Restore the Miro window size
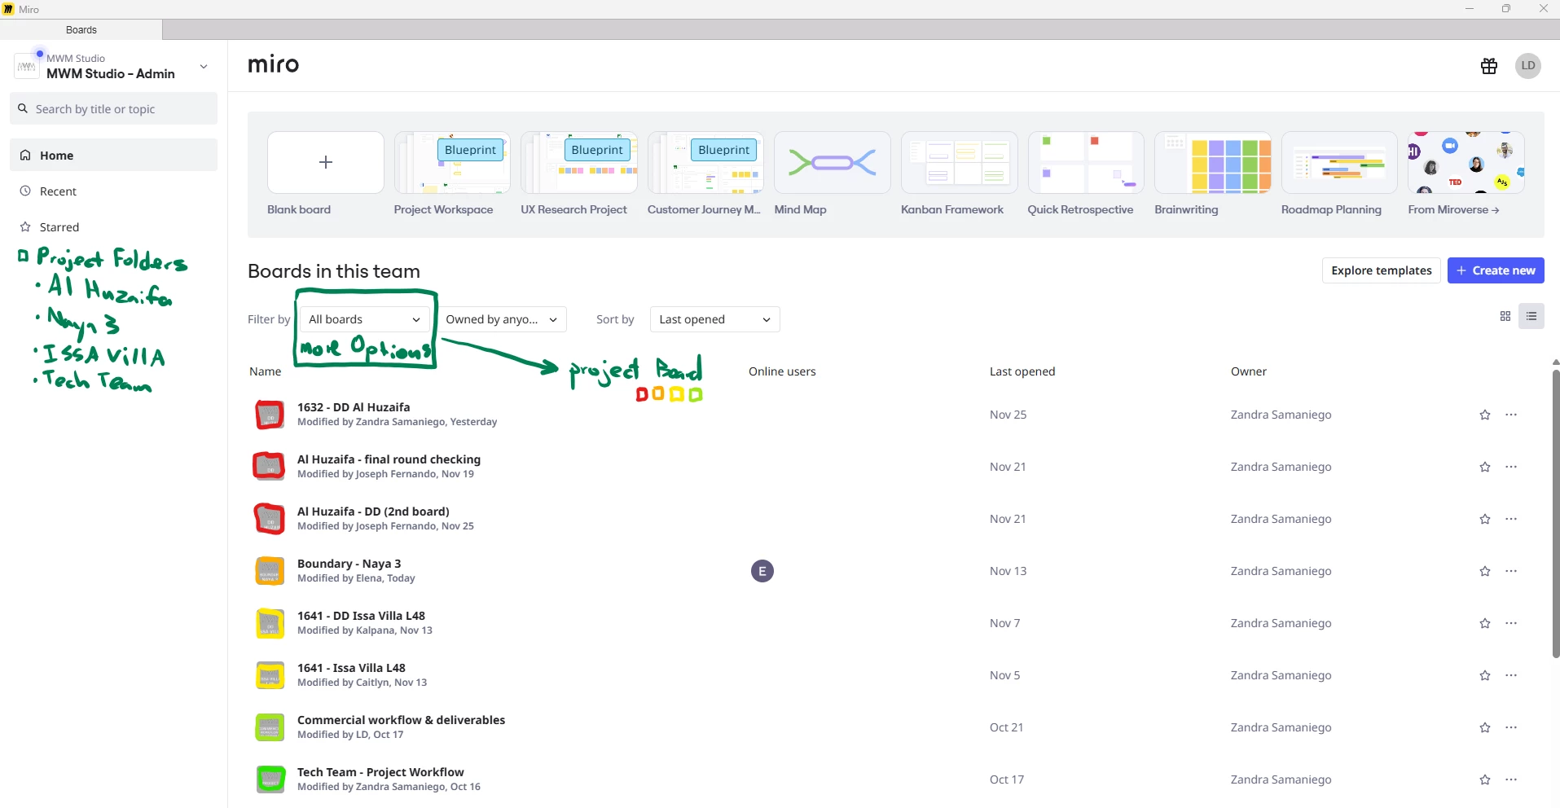The image size is (1560, 808). pos(1506,9)
